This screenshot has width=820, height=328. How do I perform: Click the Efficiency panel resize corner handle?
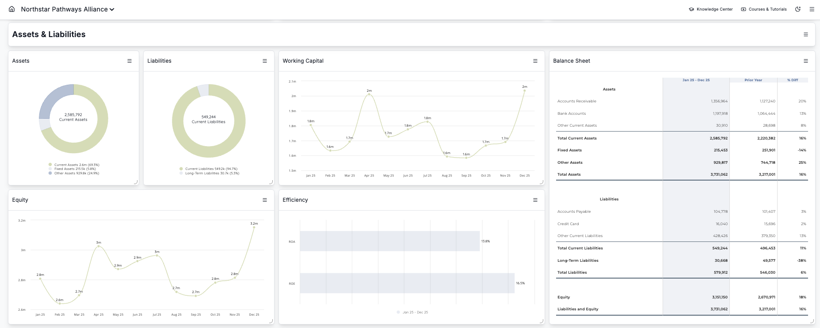(542, 321)
